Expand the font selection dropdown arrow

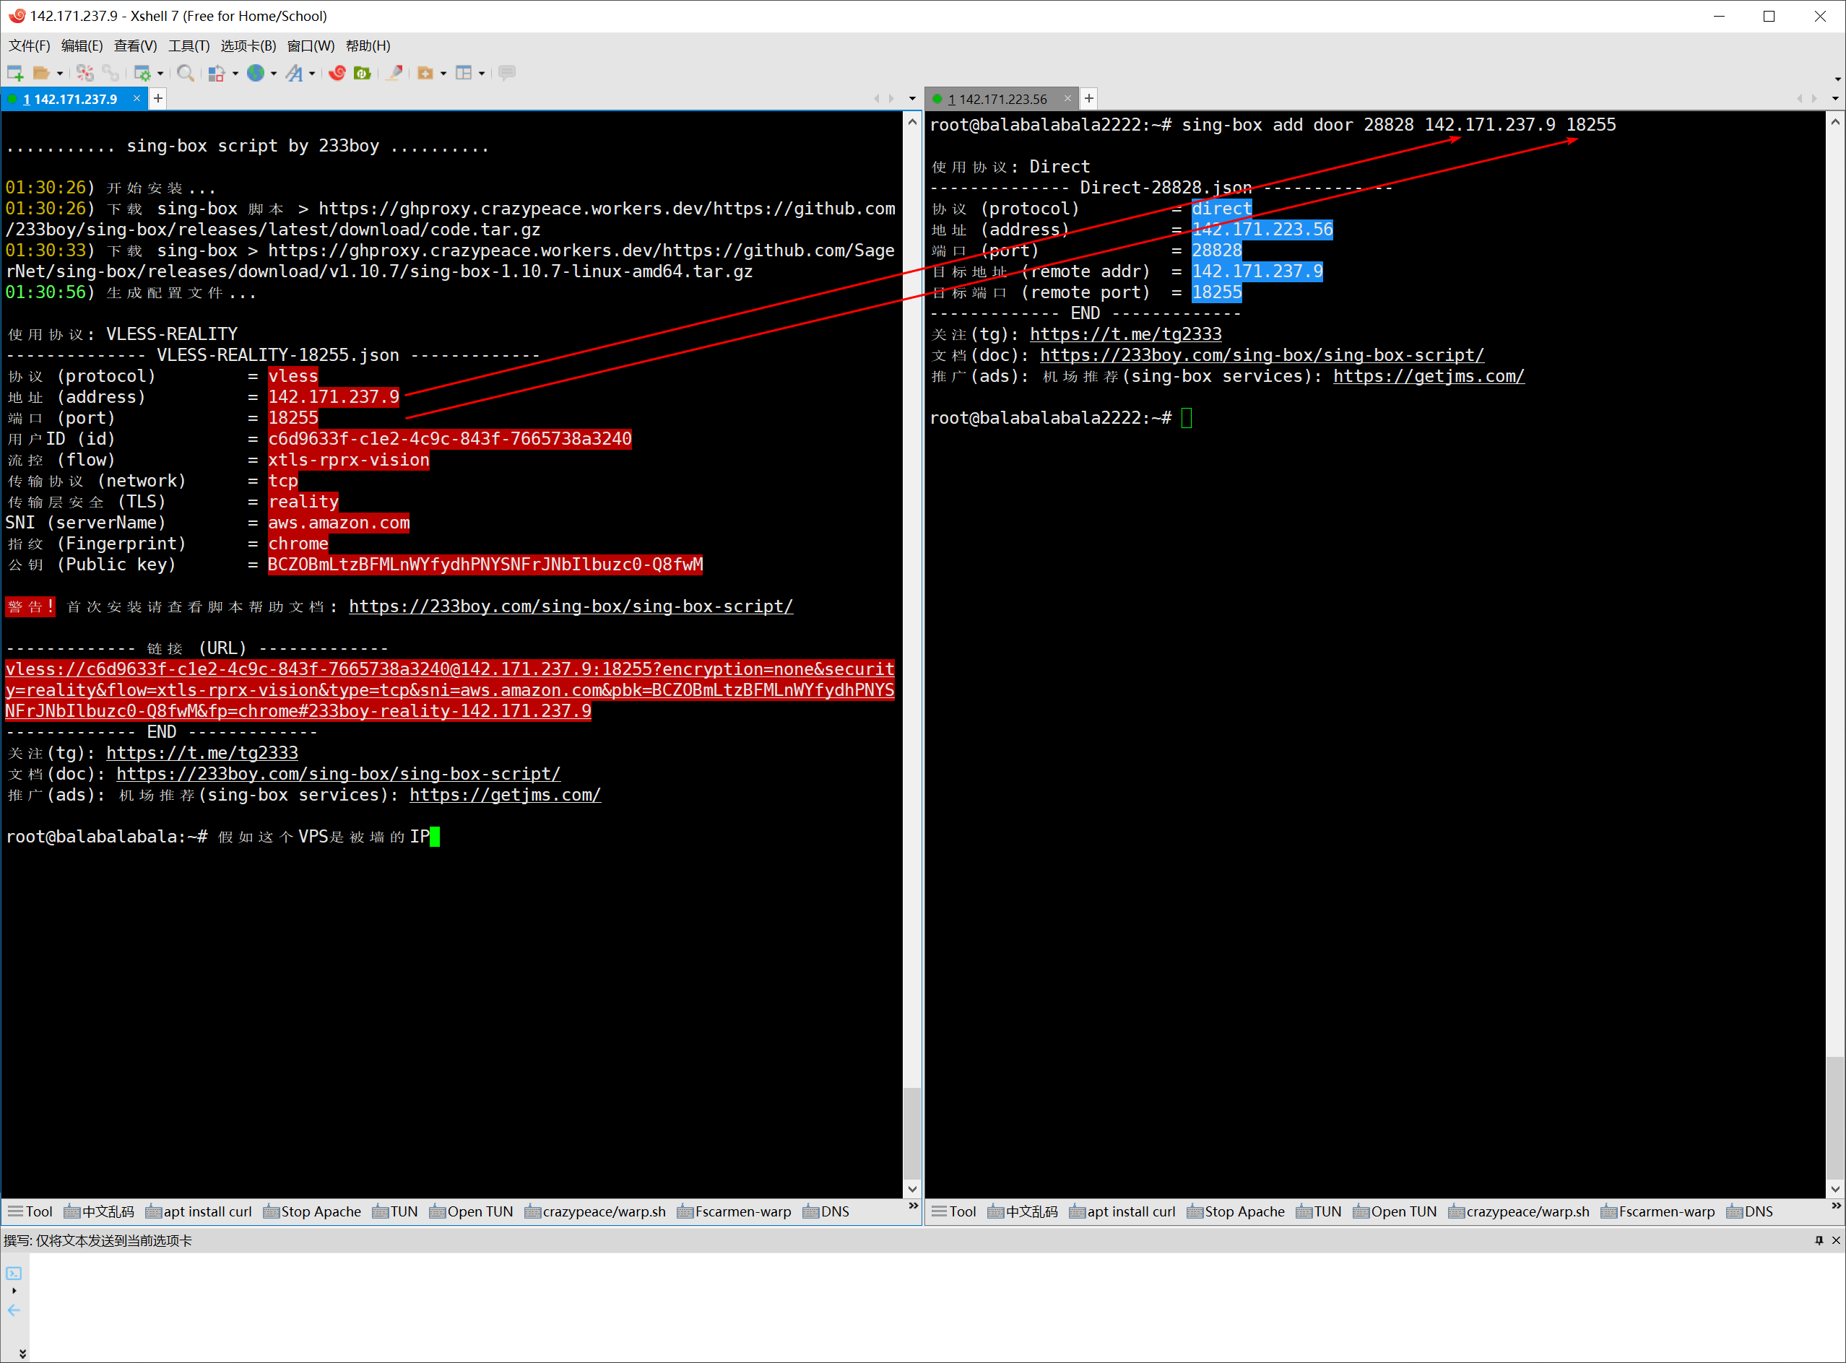tap(312, 74)
